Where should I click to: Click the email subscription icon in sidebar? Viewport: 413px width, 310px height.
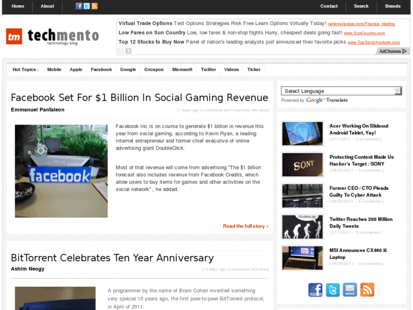(350, 290)
